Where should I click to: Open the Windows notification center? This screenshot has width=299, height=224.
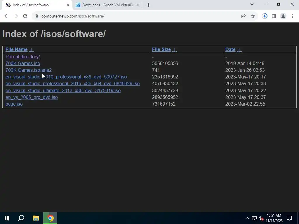pos(289,218)
